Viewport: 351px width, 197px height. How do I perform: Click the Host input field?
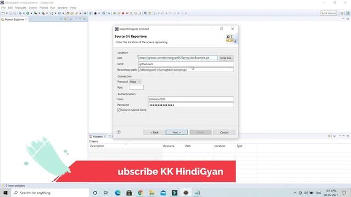pyautogui.click(x=186, y=64)
